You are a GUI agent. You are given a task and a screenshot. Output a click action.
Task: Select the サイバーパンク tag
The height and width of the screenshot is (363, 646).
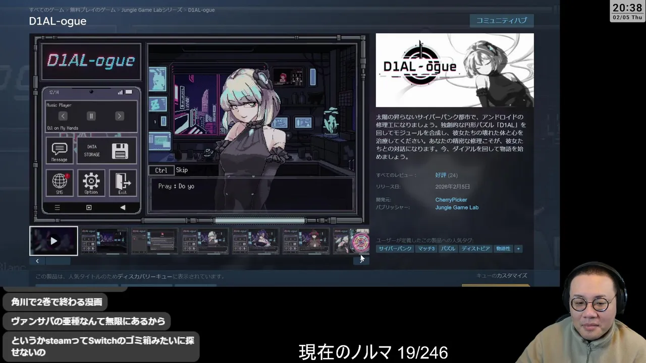pyautogui.click(x=395, y=249)
